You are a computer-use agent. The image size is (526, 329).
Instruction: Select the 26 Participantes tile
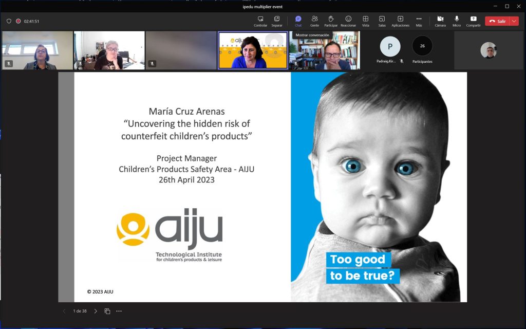[x=422, y=49]
